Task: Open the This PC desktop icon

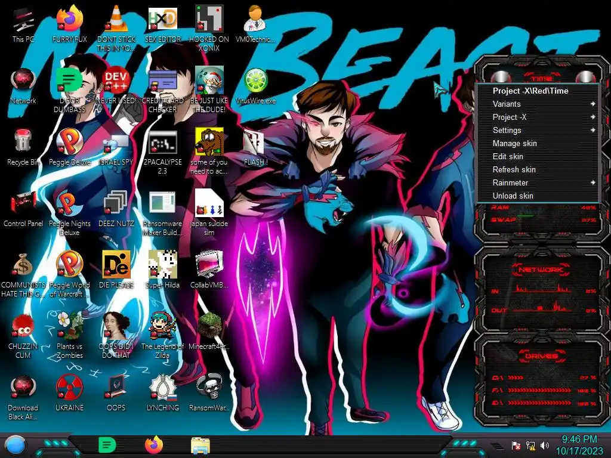Action: coord(23,20)
